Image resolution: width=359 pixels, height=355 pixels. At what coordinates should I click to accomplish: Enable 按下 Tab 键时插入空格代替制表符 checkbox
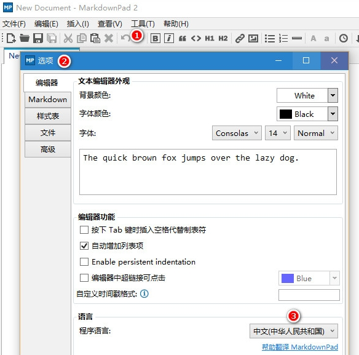pyautogui.click(x=84, y=229)
